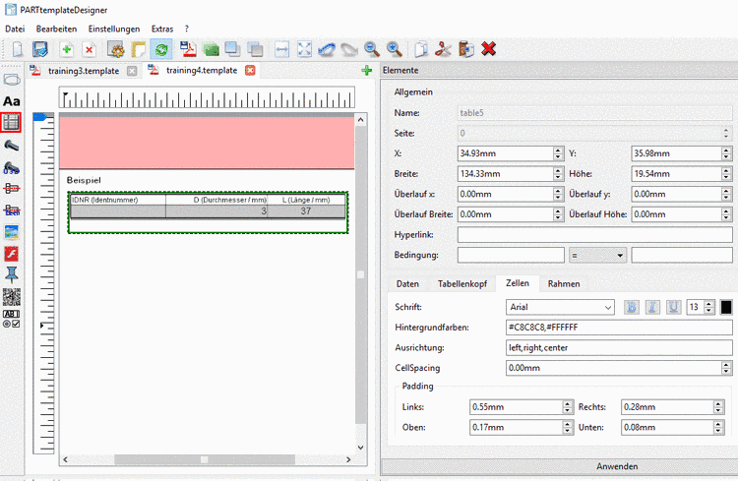The image size is (738, 481).
Task: Undo the last action
Action: [327, 49]
